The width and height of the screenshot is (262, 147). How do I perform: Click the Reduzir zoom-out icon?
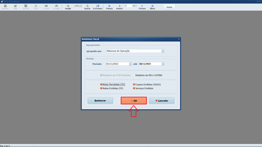(87, 6)
